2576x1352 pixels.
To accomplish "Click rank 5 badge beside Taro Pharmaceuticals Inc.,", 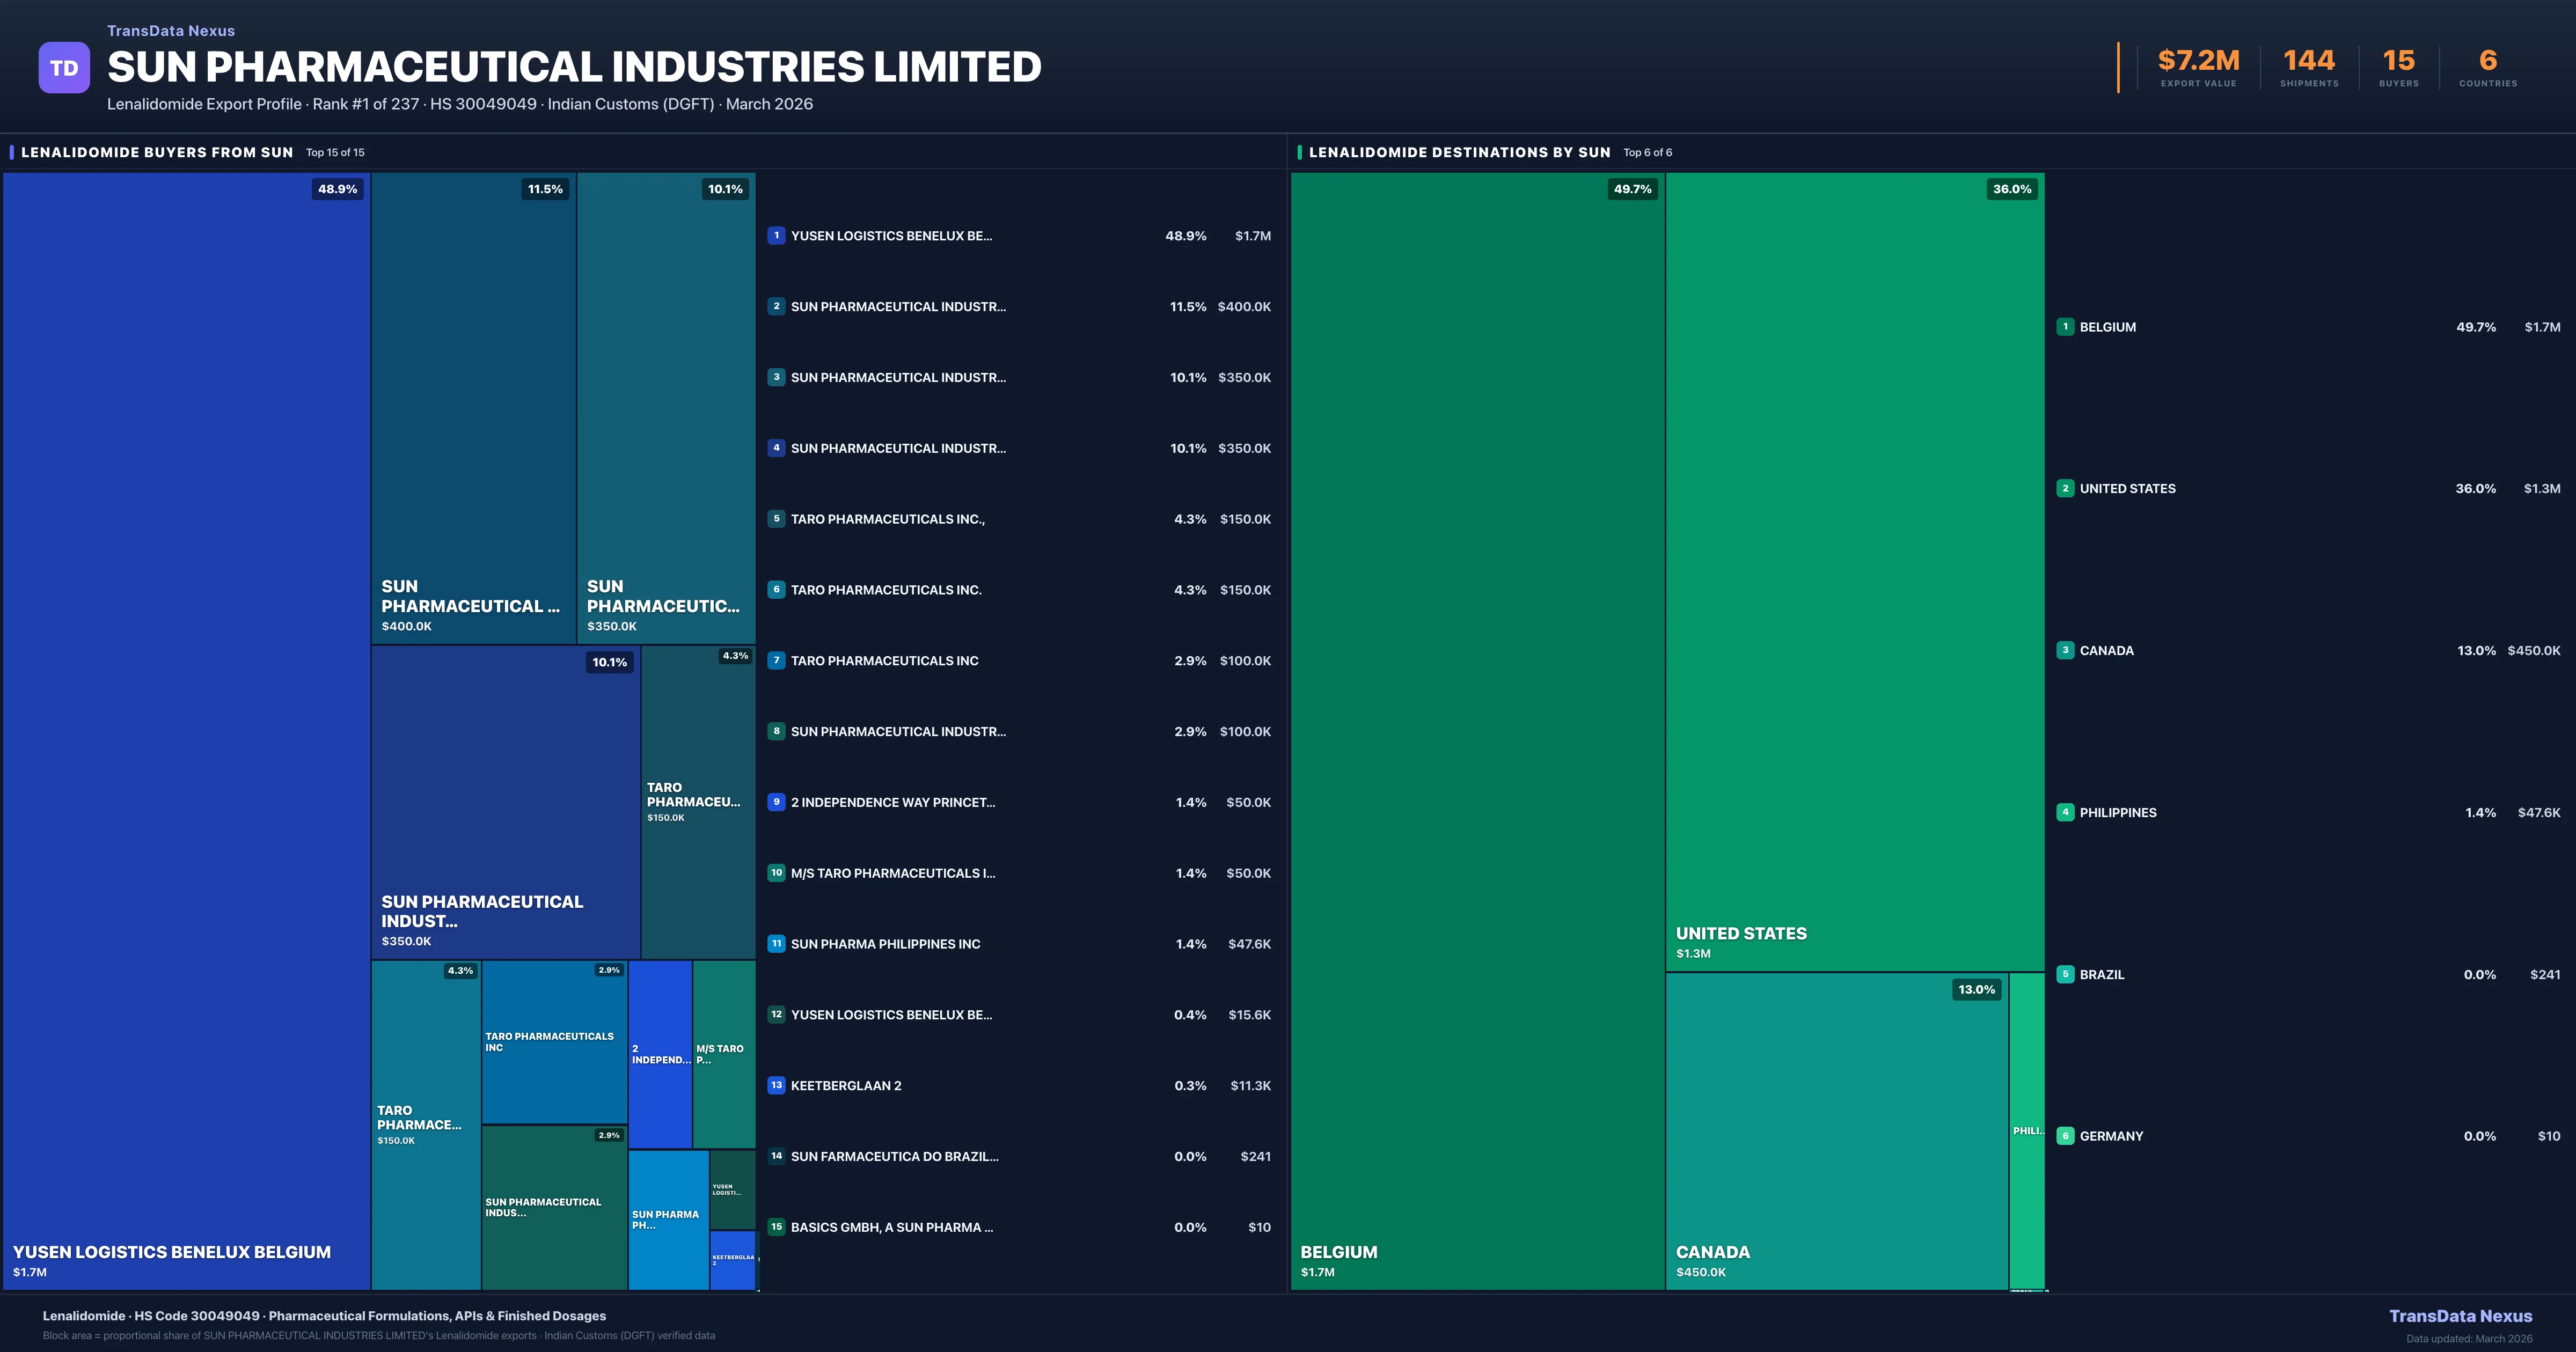I will 776,519.
